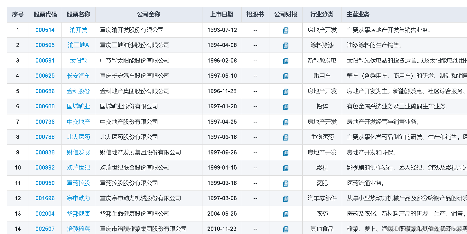Open stock name link 国城矿业

coord(79,106)
